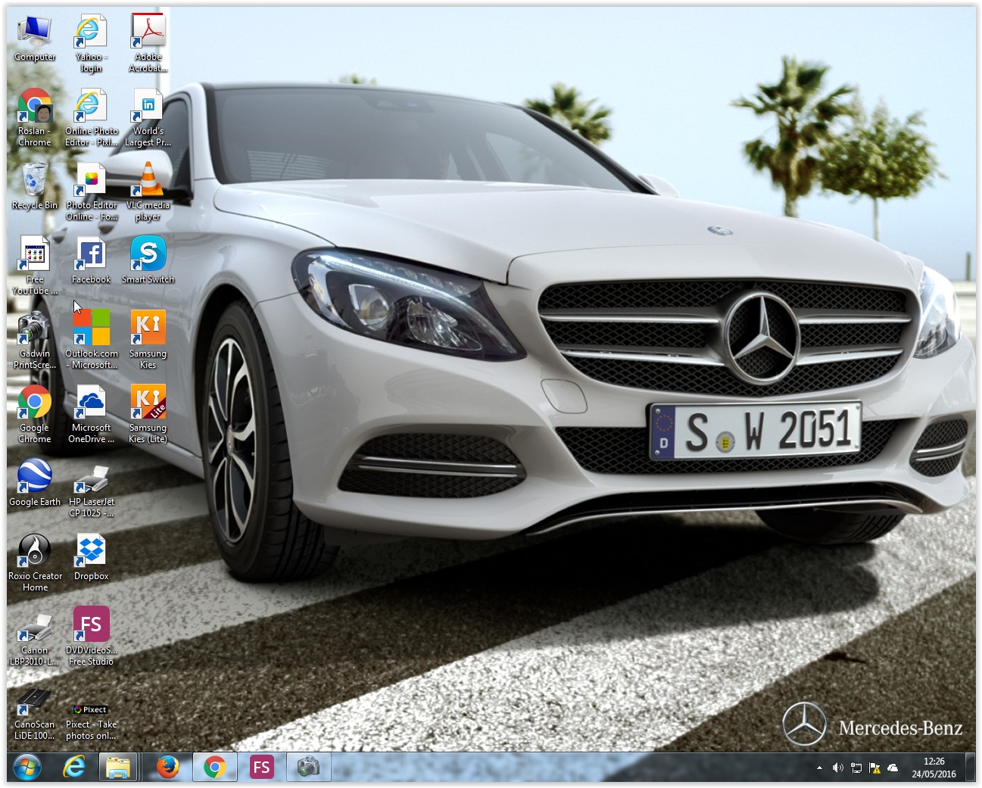Open Internet Explorer from the taskbar
This screenshot has height=788, width=982.
coord(73,768)
